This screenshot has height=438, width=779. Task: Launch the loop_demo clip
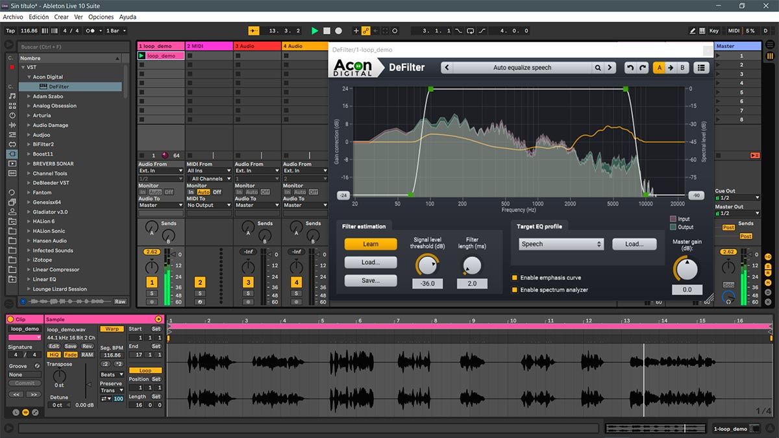click(142, 56)
